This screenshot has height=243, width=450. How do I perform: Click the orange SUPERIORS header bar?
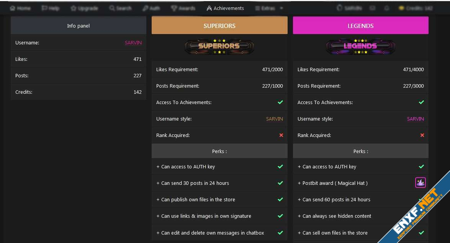click(219, 26)
